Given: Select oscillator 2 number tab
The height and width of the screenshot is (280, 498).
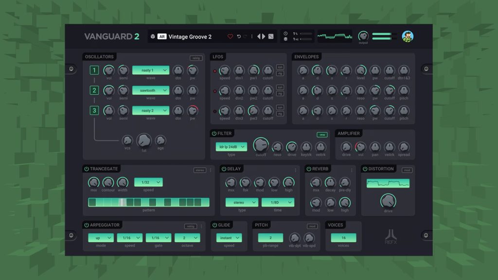Looking at the screenshot, I should 94,90.
